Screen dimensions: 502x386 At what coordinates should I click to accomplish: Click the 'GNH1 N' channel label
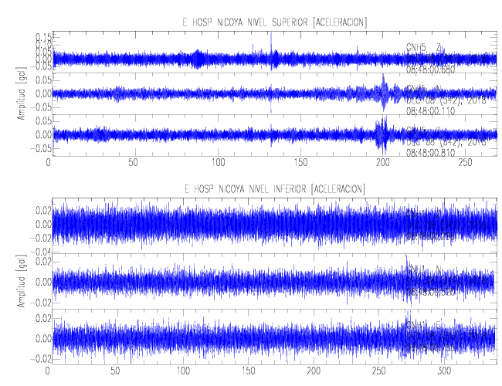[x=423, y=270]
